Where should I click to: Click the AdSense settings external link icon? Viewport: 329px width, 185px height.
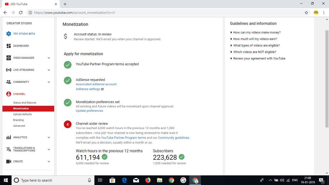[x=102, y=89]
